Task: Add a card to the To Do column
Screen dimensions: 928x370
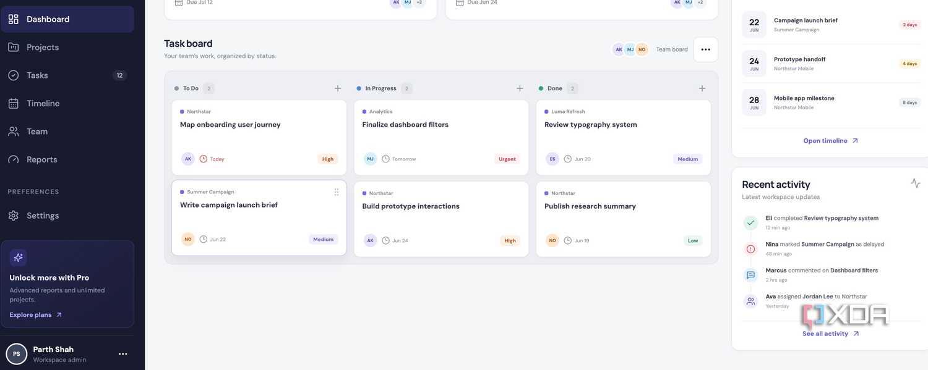Action: click(x=338, y=88)
